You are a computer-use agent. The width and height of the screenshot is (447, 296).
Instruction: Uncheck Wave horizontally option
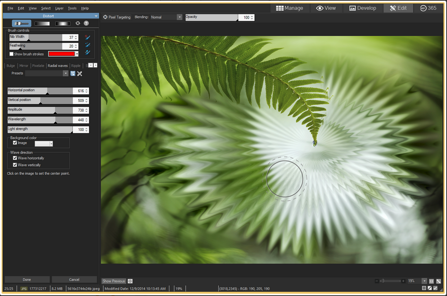click(15, 158)
